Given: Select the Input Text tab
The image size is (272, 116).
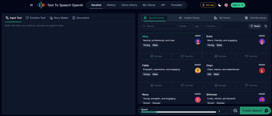Looking at the screenshot, I should (14, 18).
